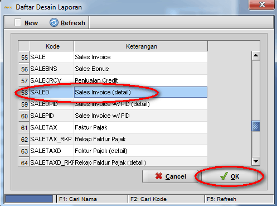Click the Faktur Pajak description in row 61
The width and height of the screenshot is (277, 206).
coord(141,127)
